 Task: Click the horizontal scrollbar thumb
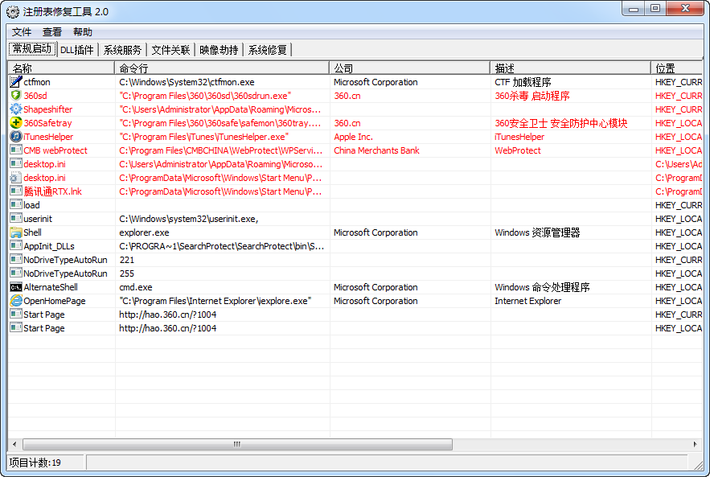(237, 444)
